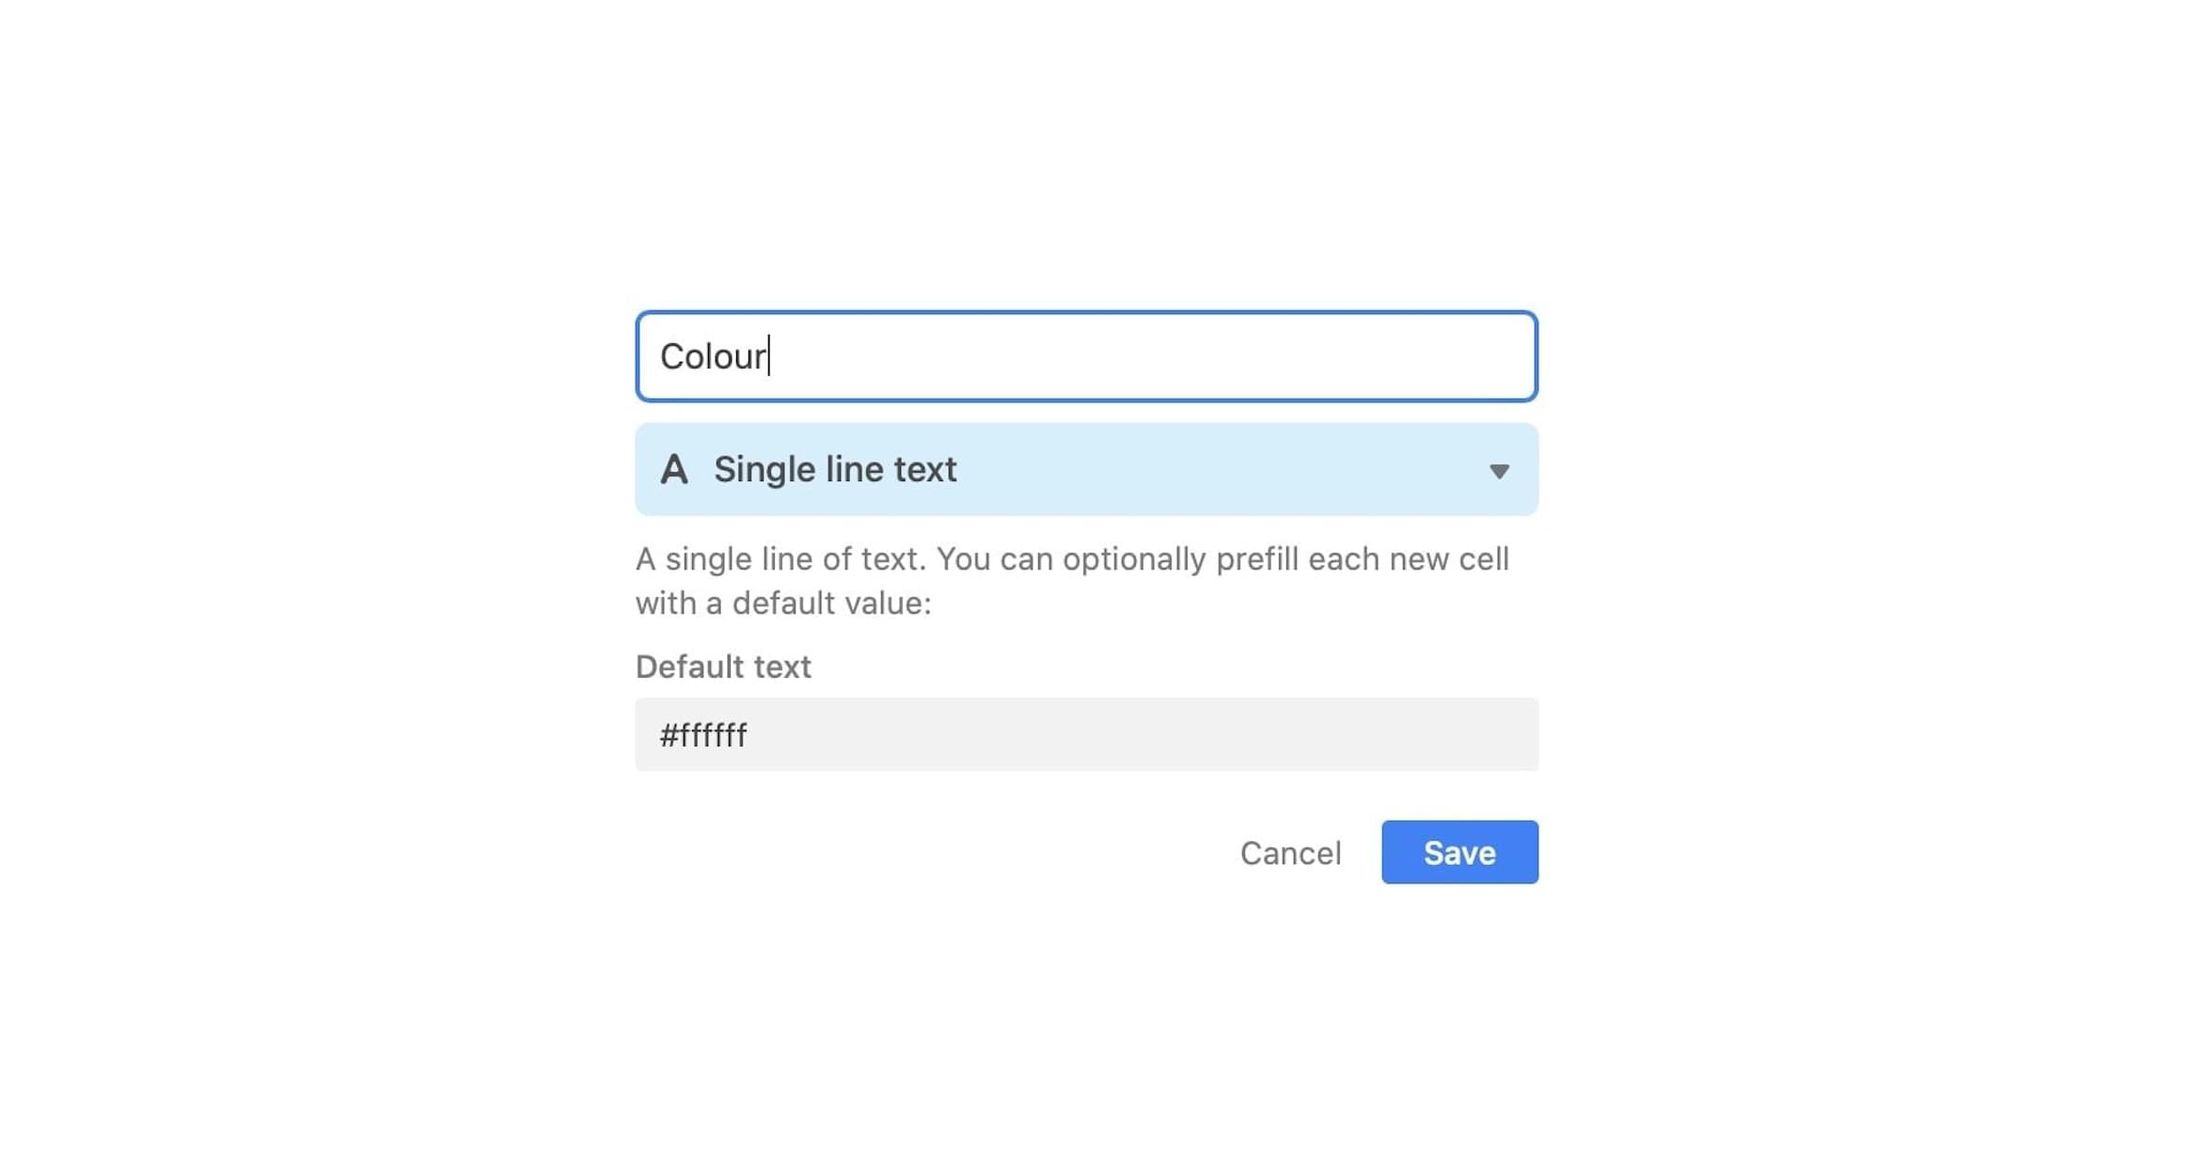Click the Single line text type icon
This screenshot has width=2191, height=1160.
(x=675, y=469)
